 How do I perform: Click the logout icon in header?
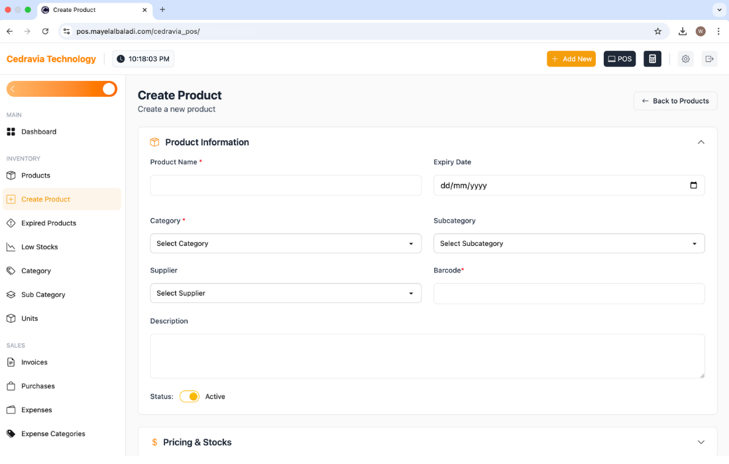pyautogui.click(x=709, y=59)
